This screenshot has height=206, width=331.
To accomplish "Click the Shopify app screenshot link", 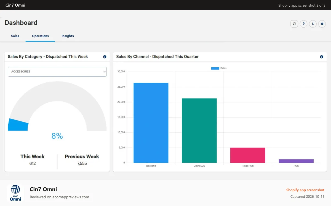I will (305, 190).
